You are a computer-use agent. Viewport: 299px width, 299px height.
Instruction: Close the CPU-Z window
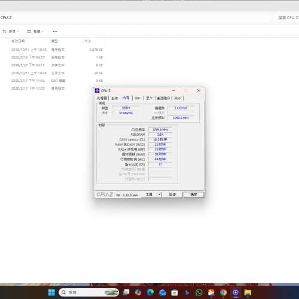(x=199, y=90)
